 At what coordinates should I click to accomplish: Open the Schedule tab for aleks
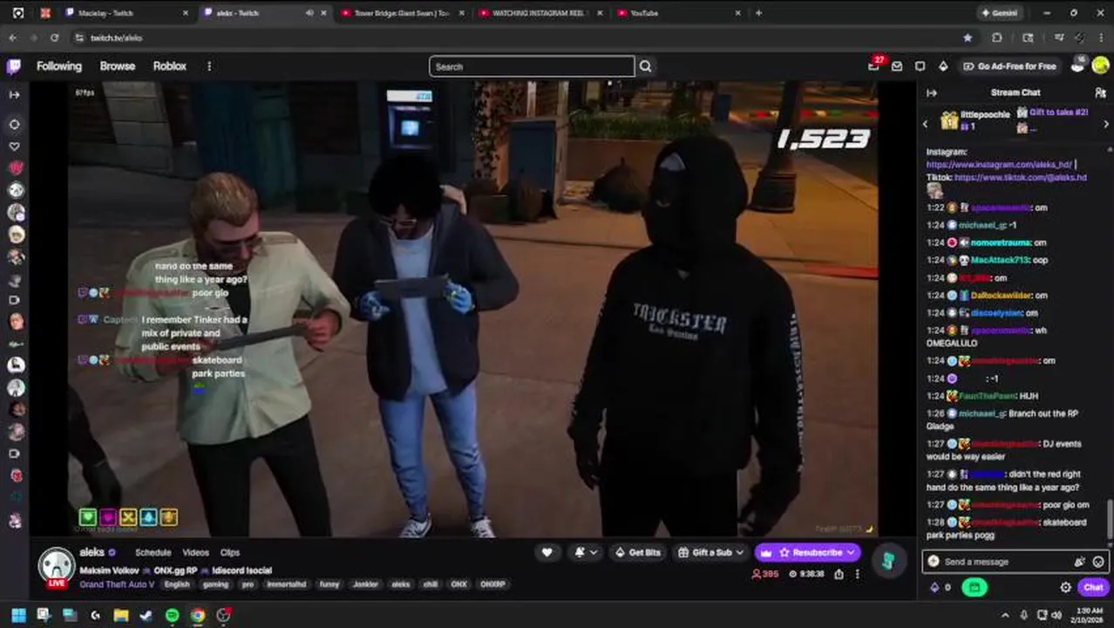pyautogui.click(x=153, y=552)
